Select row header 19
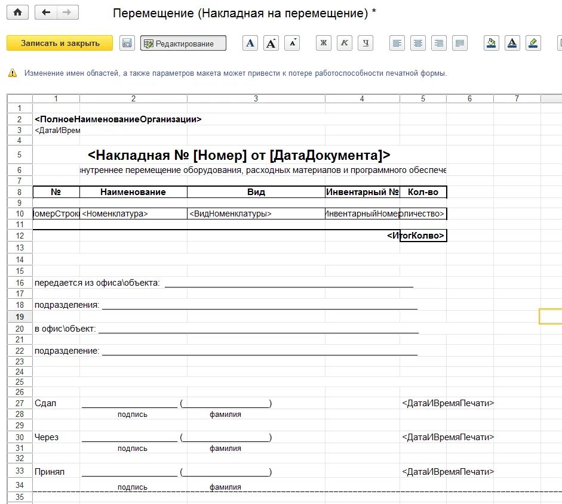The height and width of the screenshot is (504, 562). click(x=20, y=317)
